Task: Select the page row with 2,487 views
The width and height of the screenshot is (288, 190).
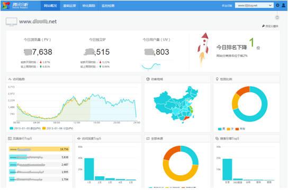Action: (39, 165)
